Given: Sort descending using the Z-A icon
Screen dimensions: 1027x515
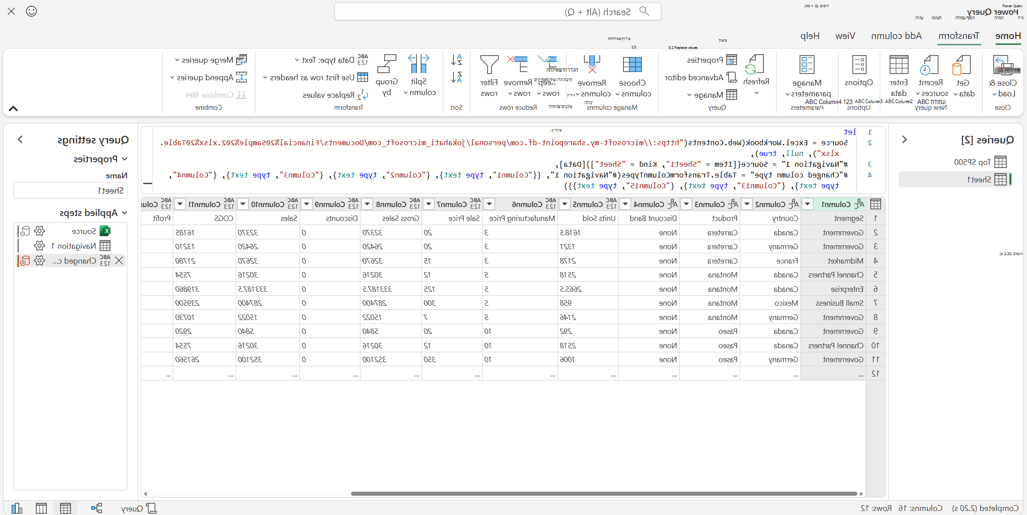Looking at the screenshot, I should coord(456,77).
